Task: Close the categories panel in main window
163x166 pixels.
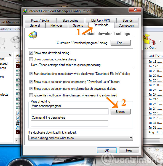Action: point(10,55)
